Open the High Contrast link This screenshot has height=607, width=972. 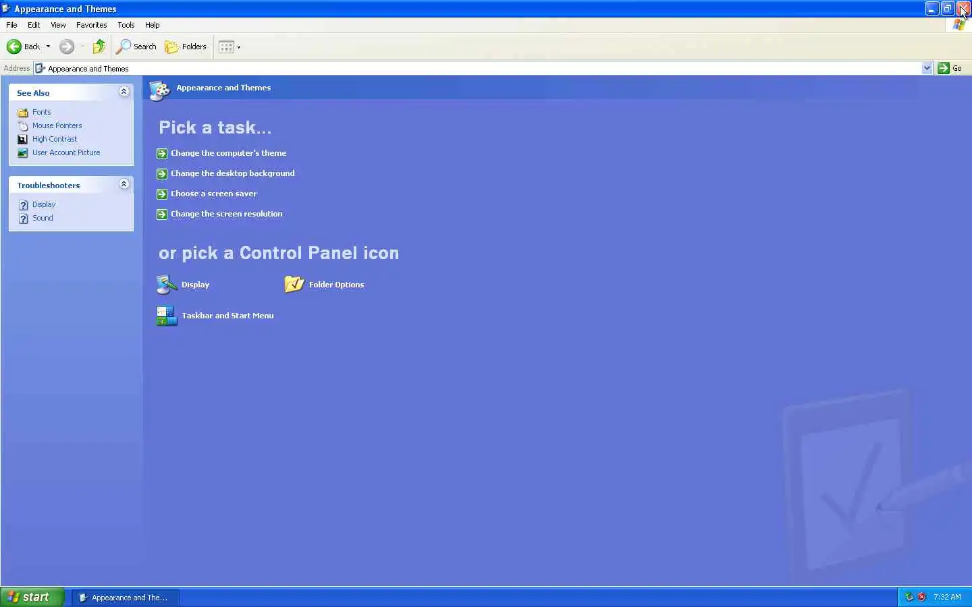pyautogui.click(x=55, y=139)
